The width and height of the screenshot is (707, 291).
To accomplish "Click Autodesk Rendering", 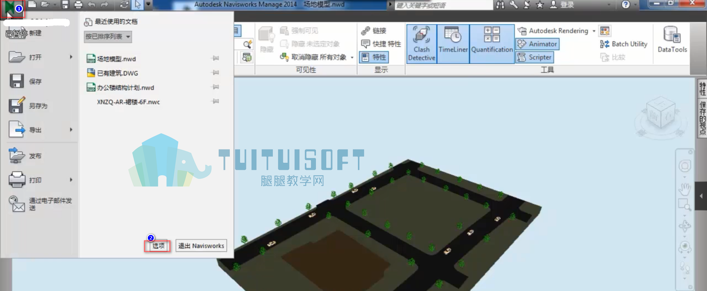I will click(x=553, y=31).
